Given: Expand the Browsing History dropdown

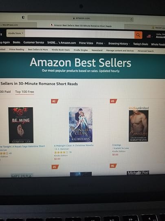Looking at the screenshot, I should [x=119, y=44].
